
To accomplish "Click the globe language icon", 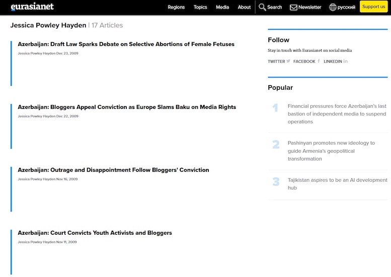I will coord(333,7).
